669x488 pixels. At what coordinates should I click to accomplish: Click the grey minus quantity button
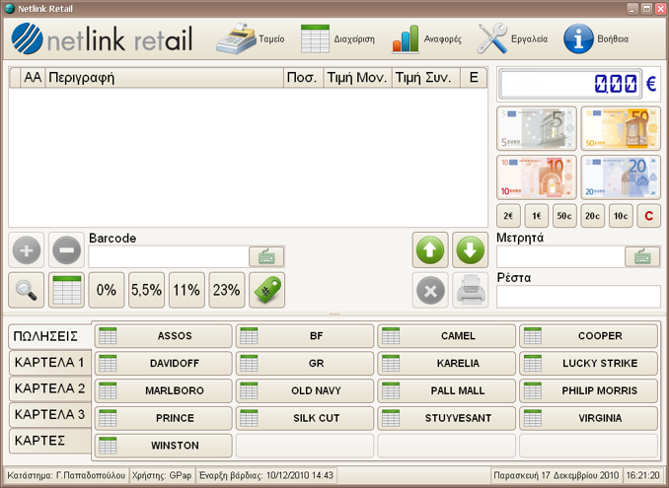tap(66, 250)
